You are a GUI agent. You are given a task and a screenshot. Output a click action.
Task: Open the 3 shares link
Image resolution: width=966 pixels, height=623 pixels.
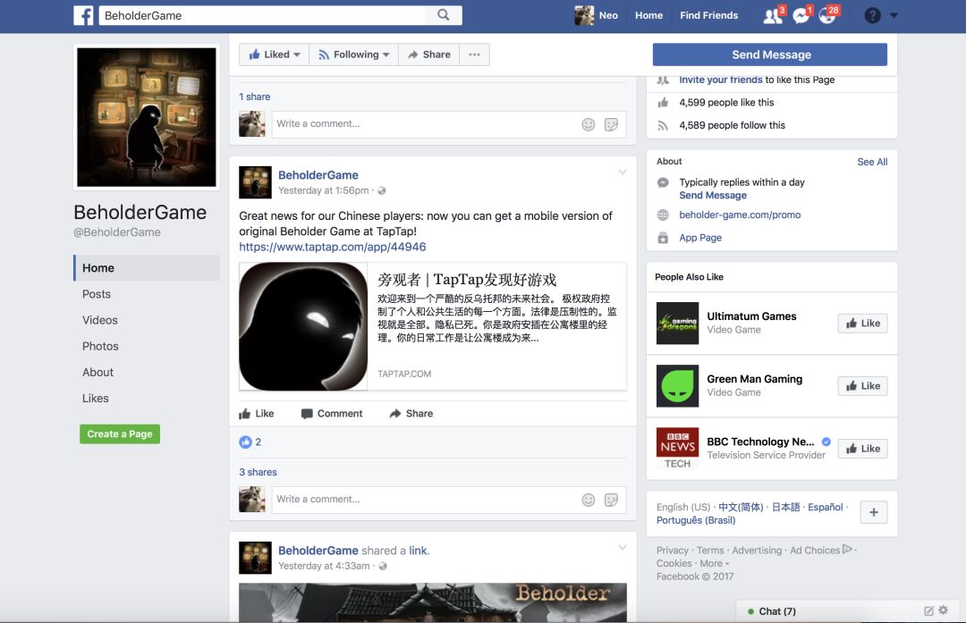(x=258, y=472)
